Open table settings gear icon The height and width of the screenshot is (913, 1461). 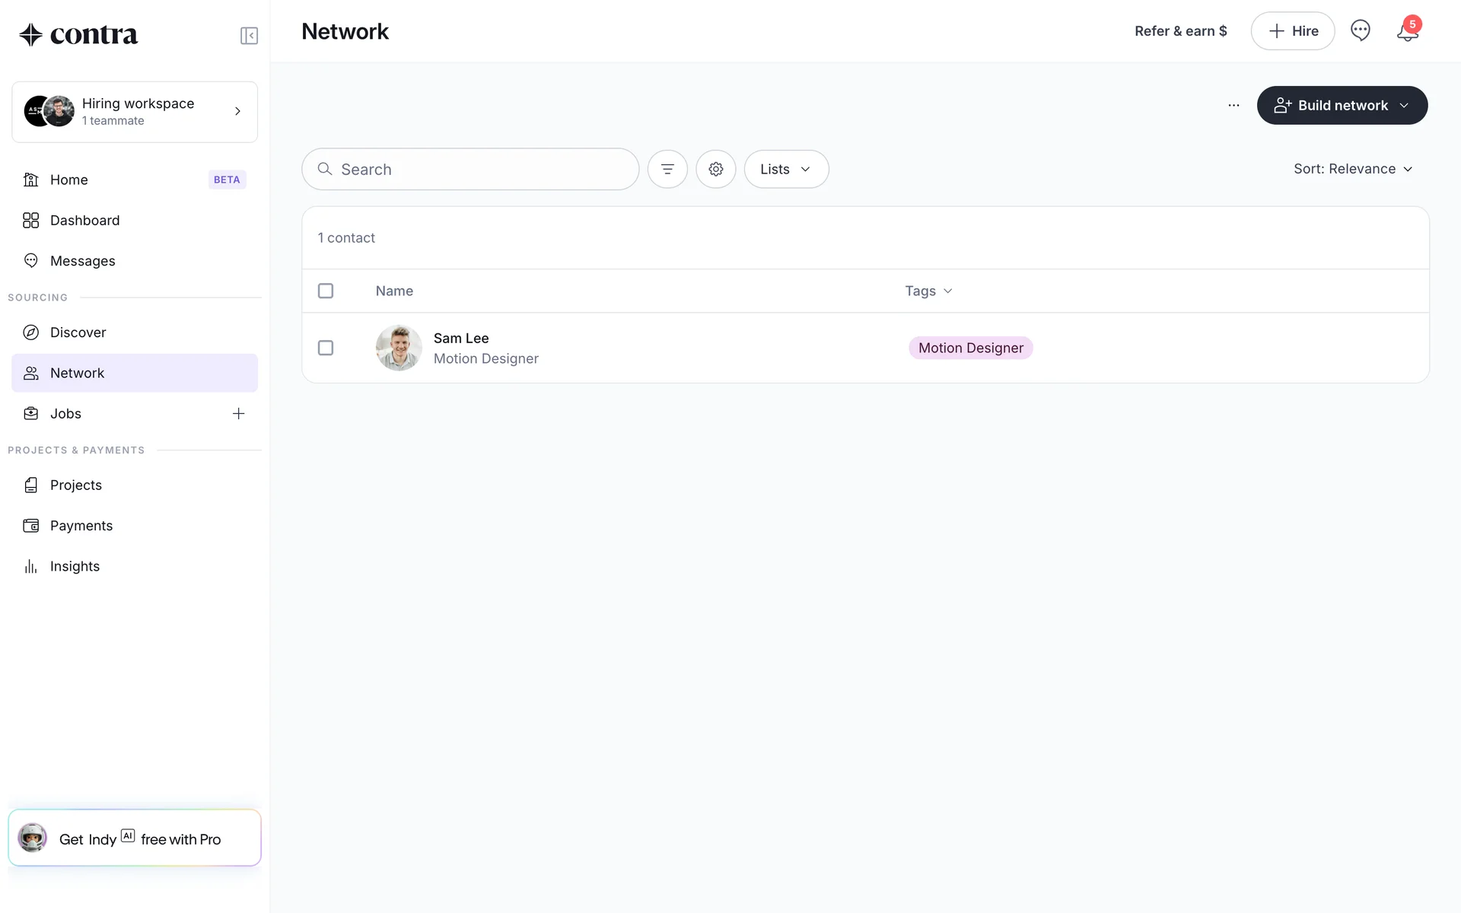(715, 169)
